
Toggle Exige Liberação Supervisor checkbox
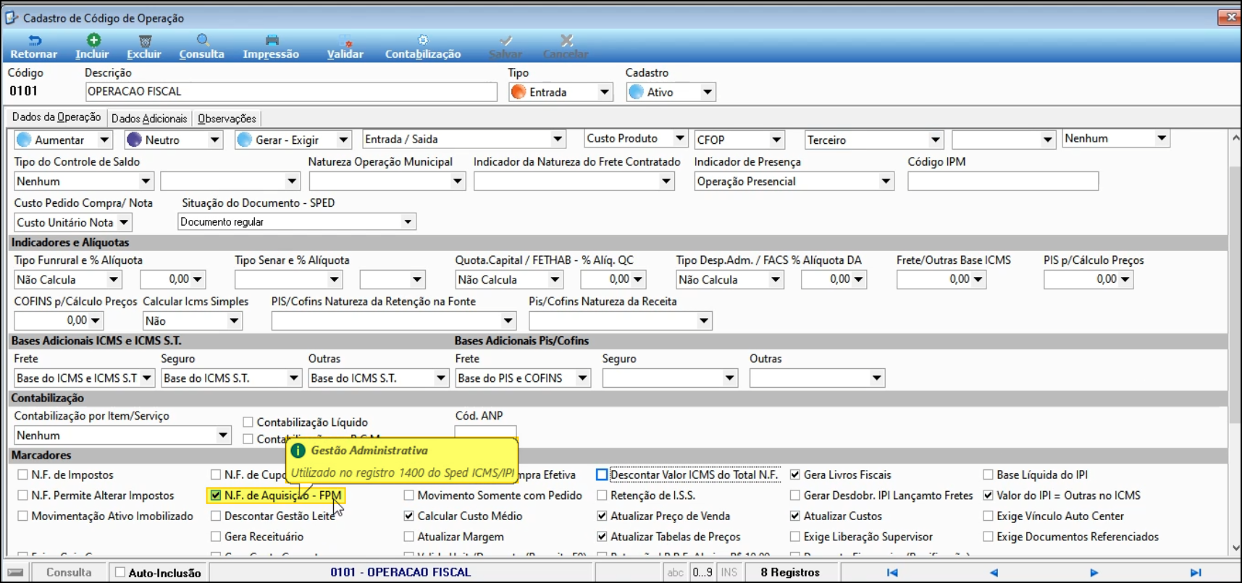[x=795, y=537]
